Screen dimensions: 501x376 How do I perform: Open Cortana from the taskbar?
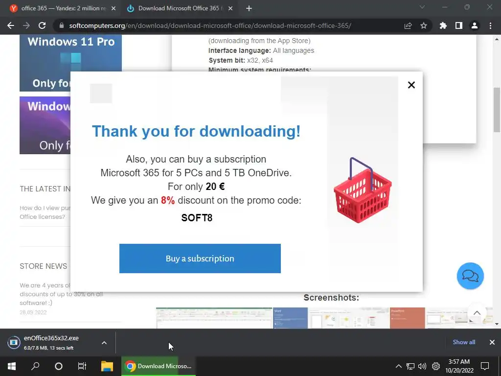59,366
